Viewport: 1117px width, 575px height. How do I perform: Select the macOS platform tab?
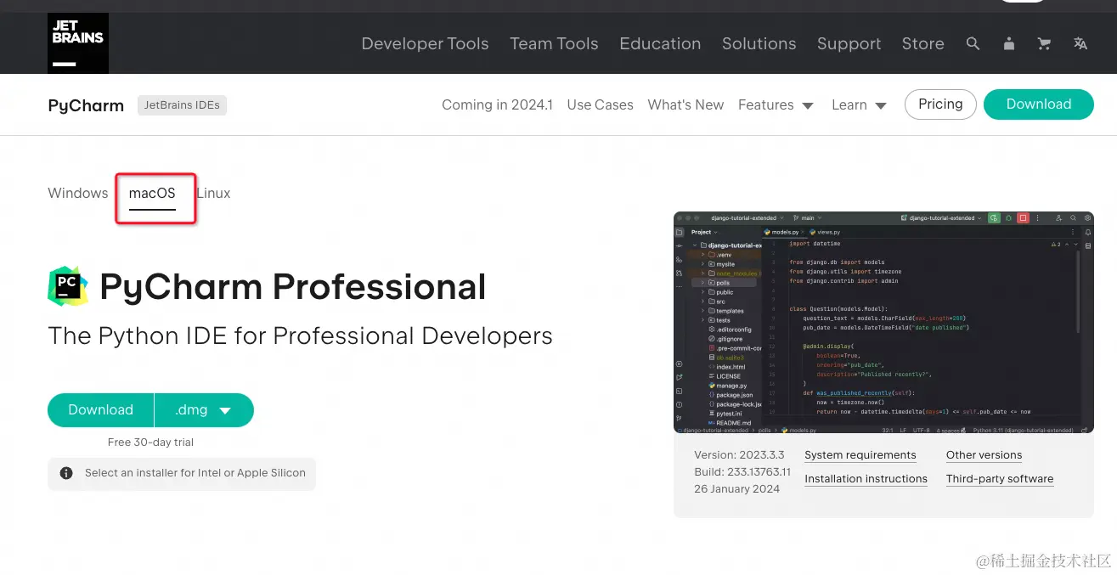tap(152, 194)
